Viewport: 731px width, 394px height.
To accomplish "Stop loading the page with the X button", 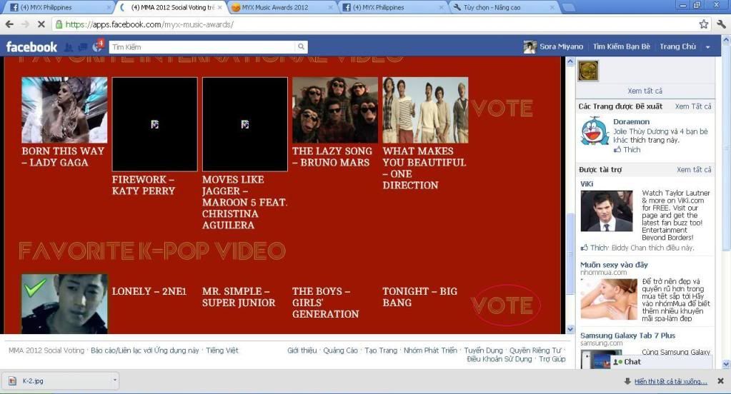I will tap(41, 24).
